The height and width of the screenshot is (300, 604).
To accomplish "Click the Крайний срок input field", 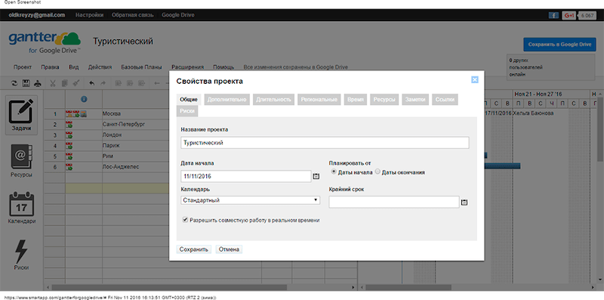I will point(393,202).
